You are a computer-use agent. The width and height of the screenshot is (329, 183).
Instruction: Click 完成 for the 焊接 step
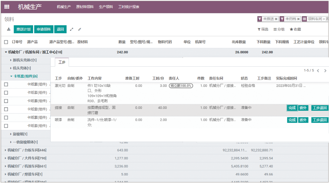(292, 108)
